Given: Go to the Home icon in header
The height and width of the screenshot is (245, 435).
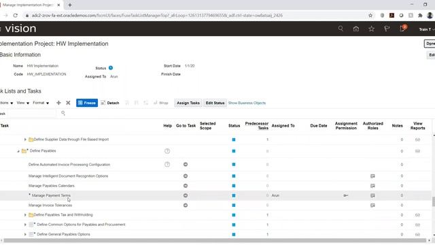Looking at the screenshot, I should [356, 29].
